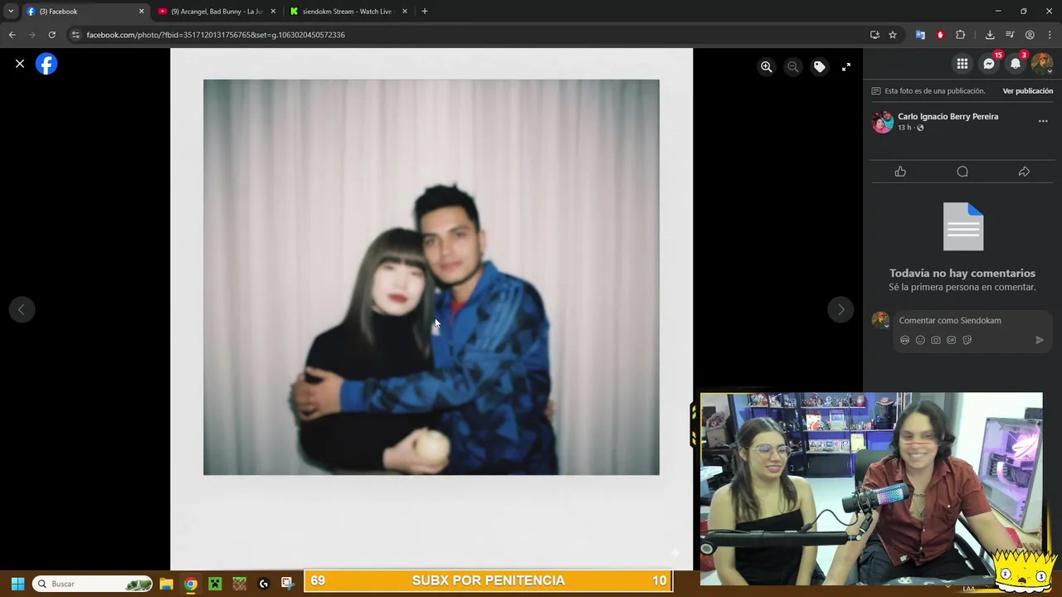View site information icon in address bar
Image resolution: width=1062 pixels, height=597 pixels.
click(x=76, y=35)
